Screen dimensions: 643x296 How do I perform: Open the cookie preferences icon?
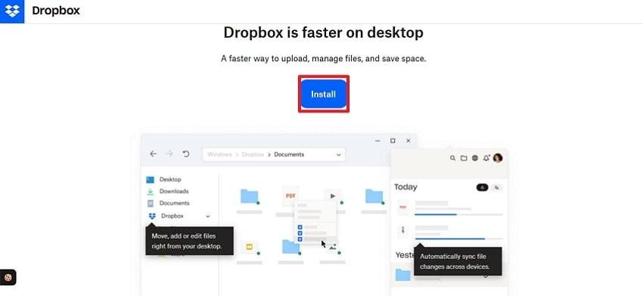point(8,277)
